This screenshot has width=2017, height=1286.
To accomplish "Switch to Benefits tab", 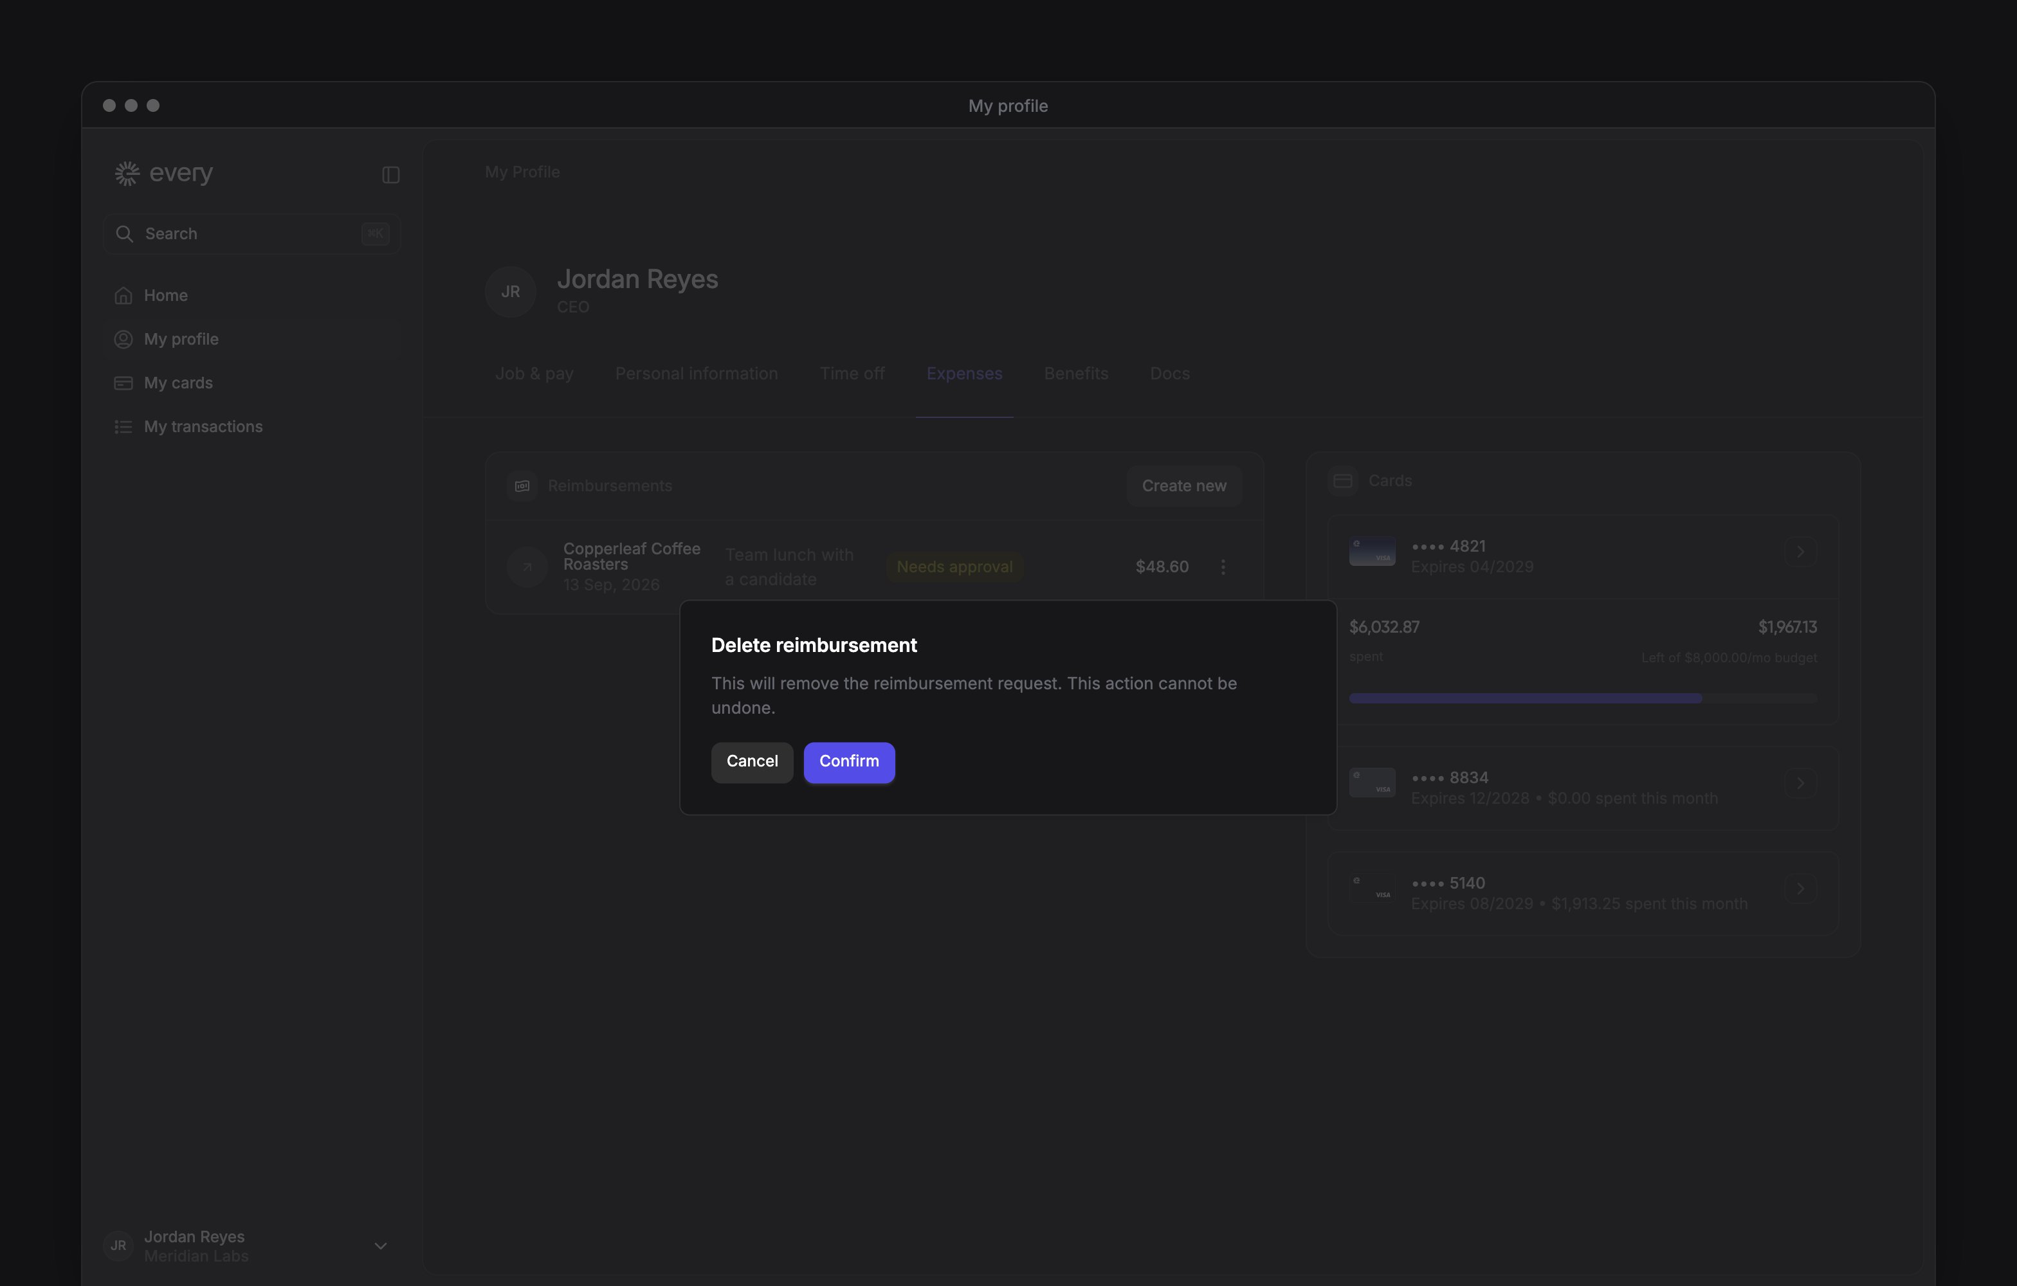I will 1075,374.
